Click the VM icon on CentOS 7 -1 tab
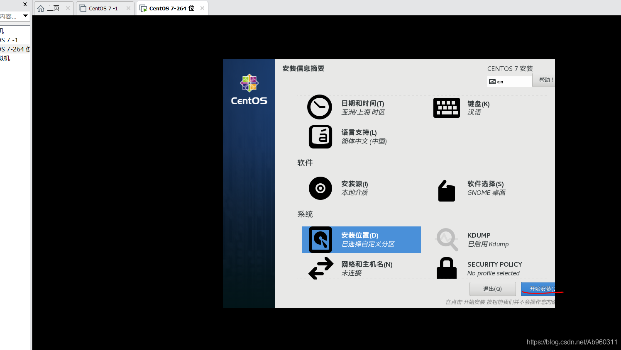621x350 pixels. point(83,8)
